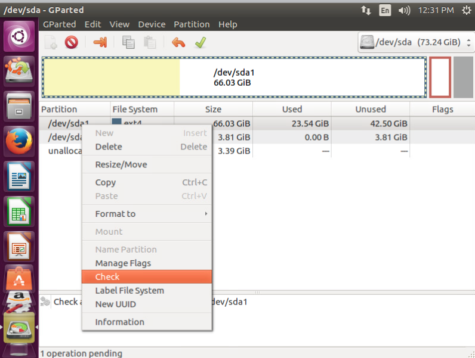The height and width of the screenshot is (358, 475).
Task: Select the gray unallocated block in the disk map
Action: pyautogui.click(x=464, y=77)
